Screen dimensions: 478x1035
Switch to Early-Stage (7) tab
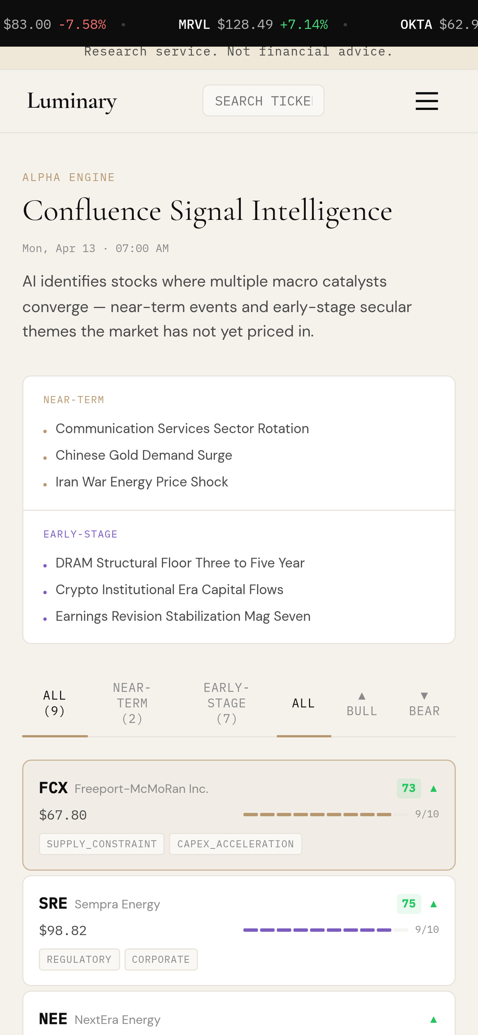pyautogui.click(x=226, y=703)
